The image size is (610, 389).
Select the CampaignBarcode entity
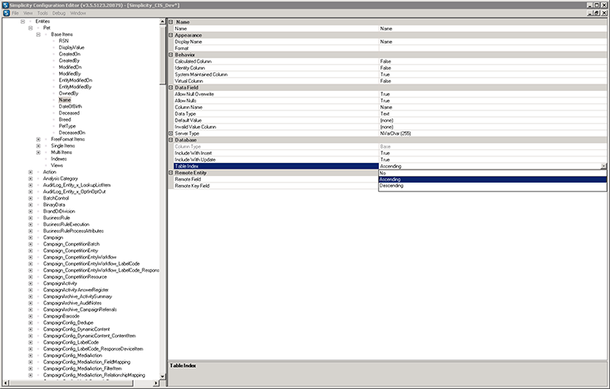[x=61, y=316]
